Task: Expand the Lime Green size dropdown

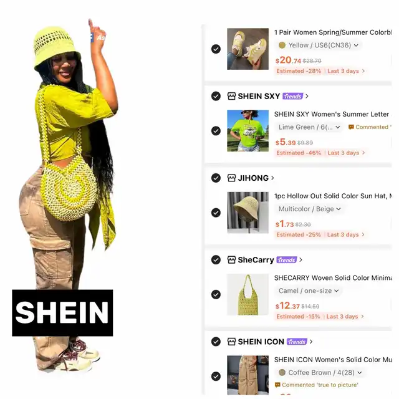Action: tap(309, 127)
